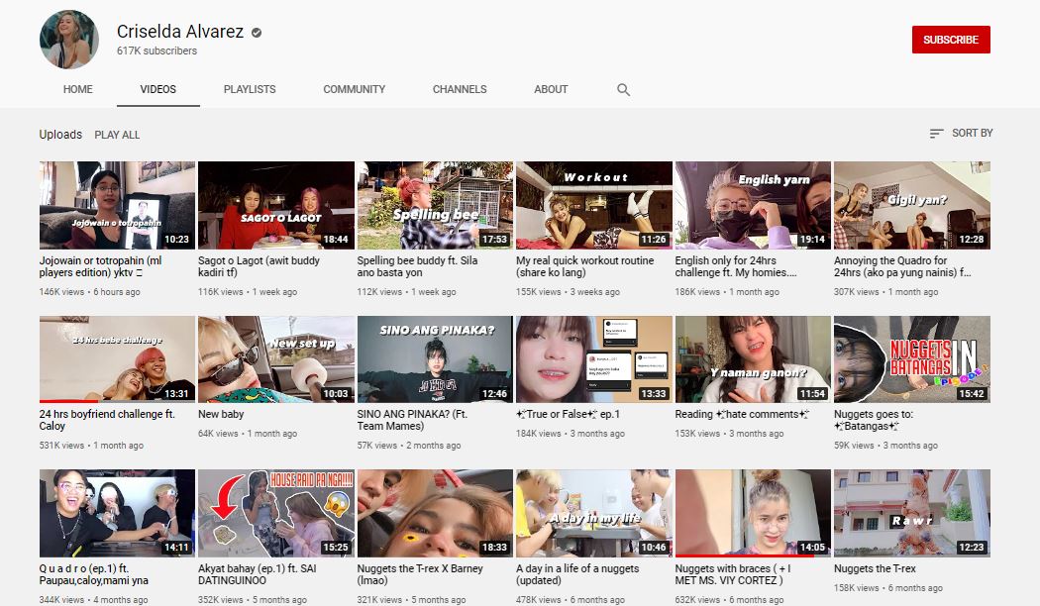Open the Playlists tab
The height and width of the screenshot is (606, 1040).
pyautogui.click(x=250, y=89)
